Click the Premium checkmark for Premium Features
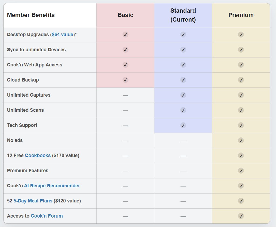The image size is (276, 227). pos(241,171)
